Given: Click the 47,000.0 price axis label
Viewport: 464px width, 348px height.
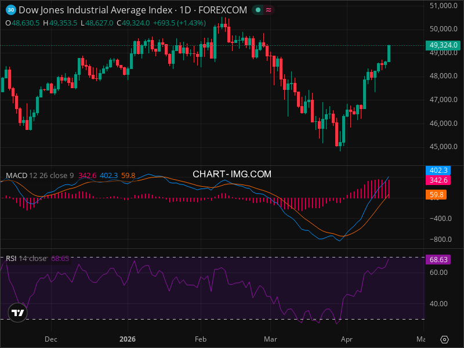Looking at the screenshot, I should click(x=443, y=100).
